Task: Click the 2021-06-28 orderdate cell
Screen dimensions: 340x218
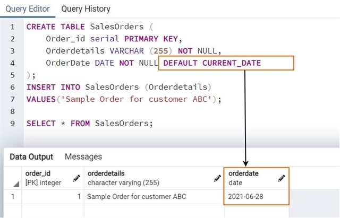Action: click(x=257, y=197)
